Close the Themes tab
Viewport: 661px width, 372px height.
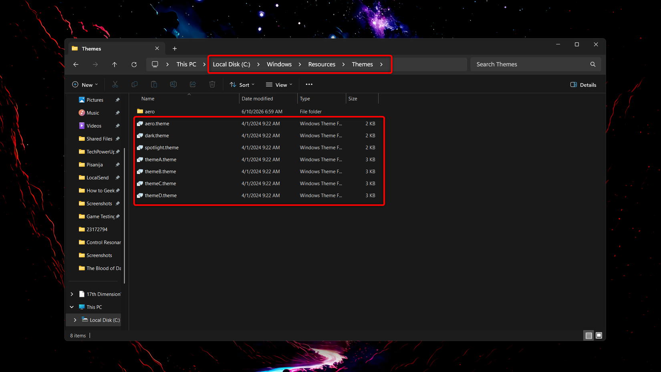[x=157, y=49]
